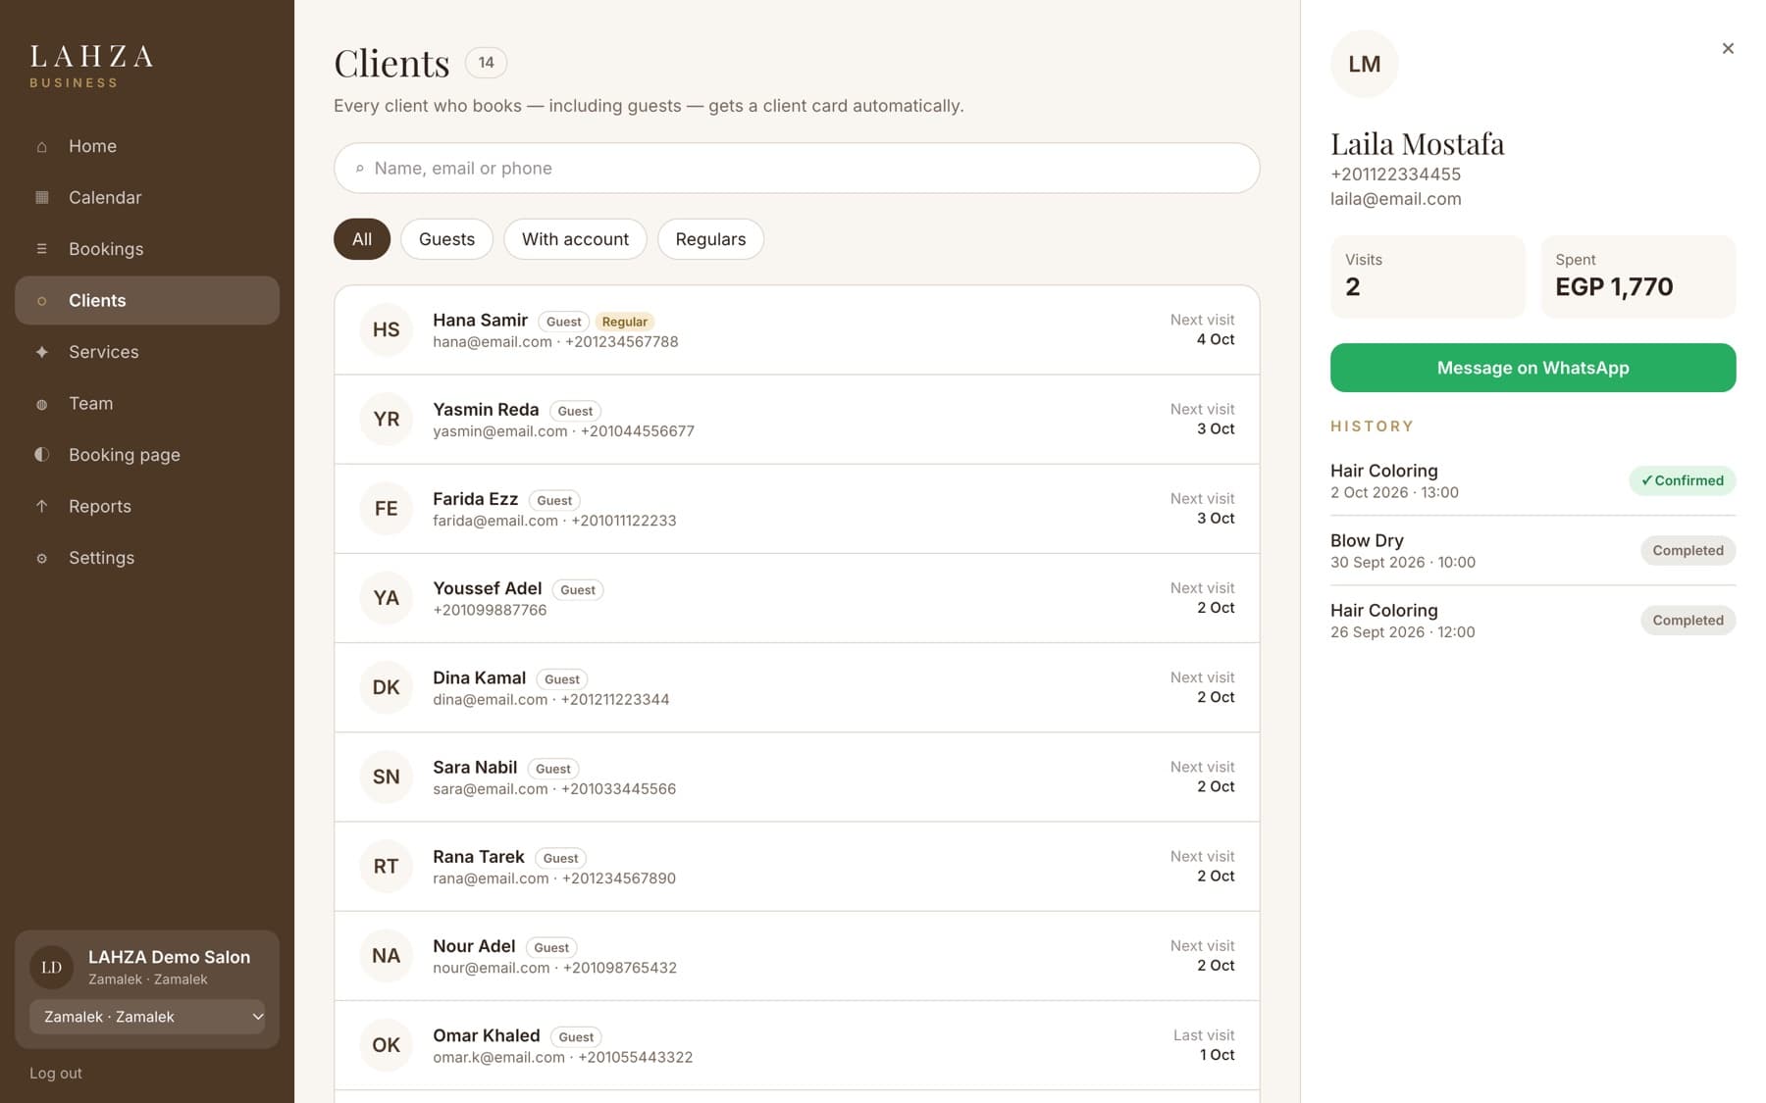This screenshot has height=1103, width=1766.
Task: Open Settings from the sidebar menu
Action: (147, 558)
